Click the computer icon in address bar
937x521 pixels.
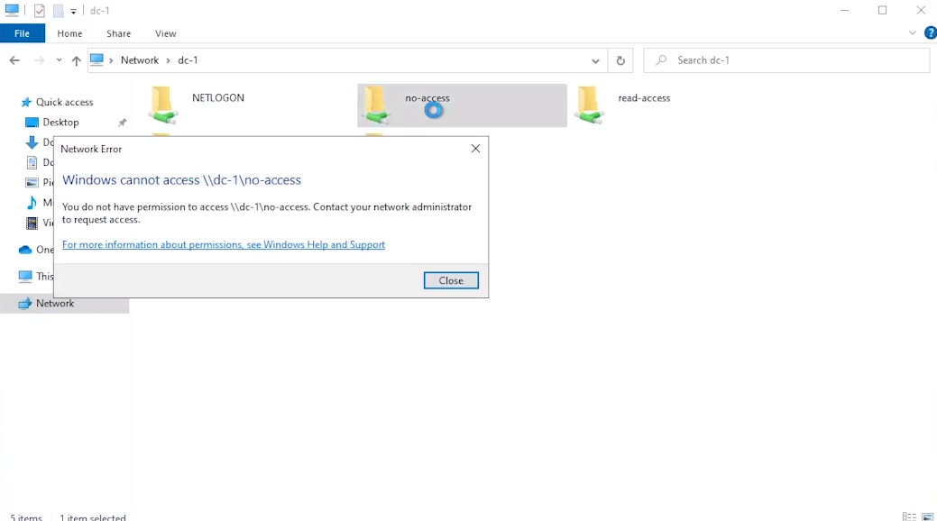[96, 59]
